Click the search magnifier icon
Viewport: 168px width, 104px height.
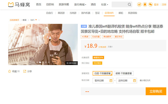[x=129, y=5]
